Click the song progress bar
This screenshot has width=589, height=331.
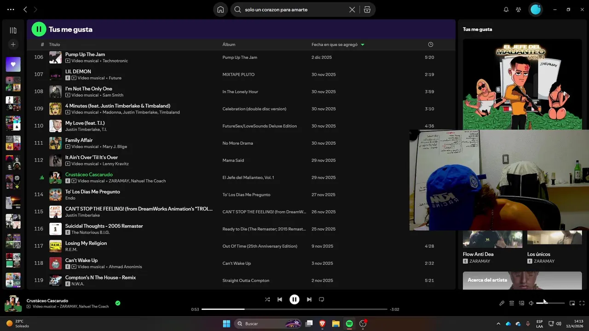(294, 309)
